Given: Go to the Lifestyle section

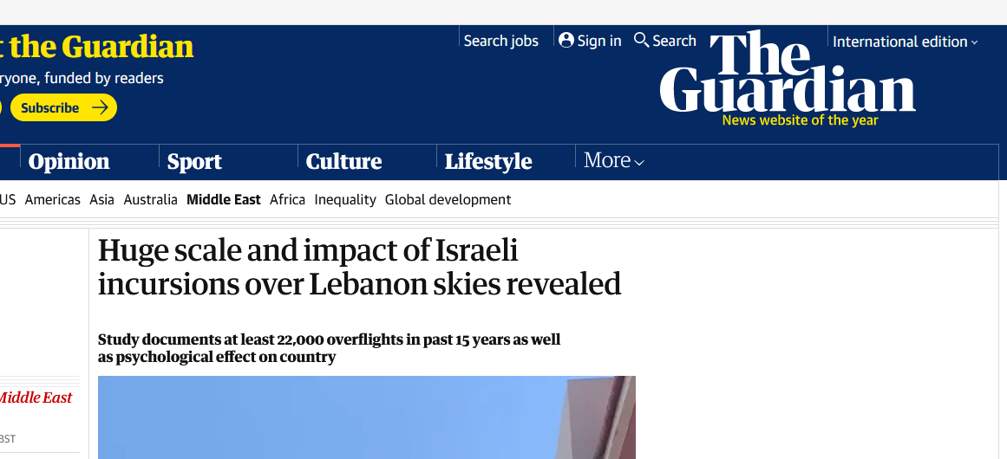Looking at the screenshot, I should pos(488,161).
